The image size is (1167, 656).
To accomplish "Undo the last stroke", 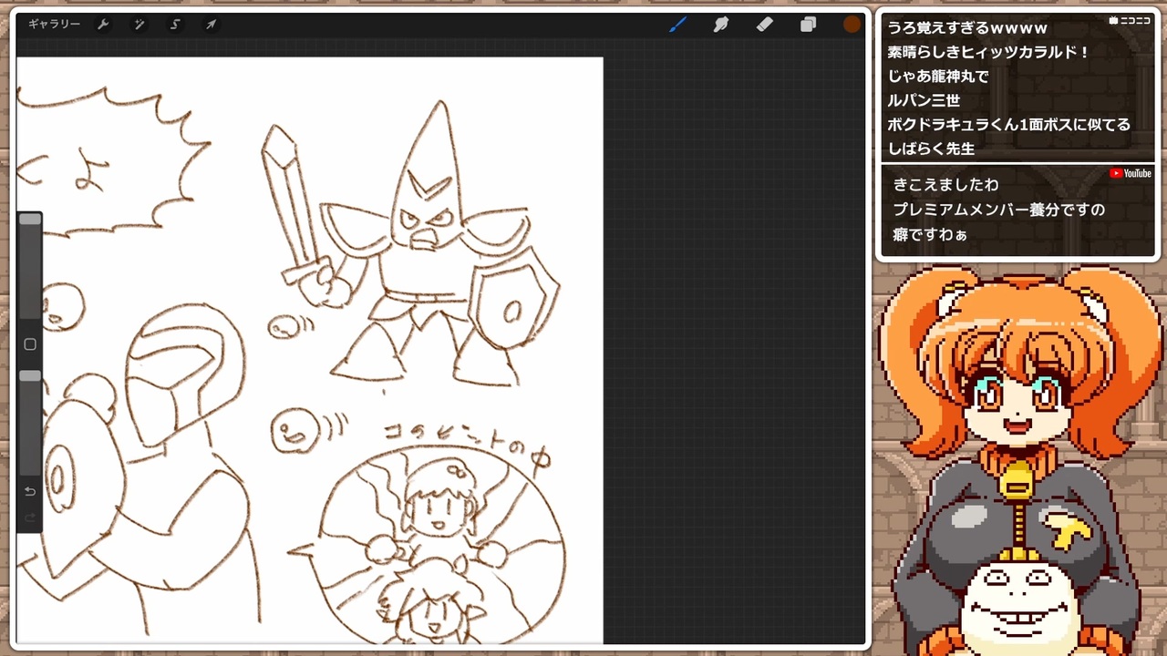I will [x=30, y=491].
